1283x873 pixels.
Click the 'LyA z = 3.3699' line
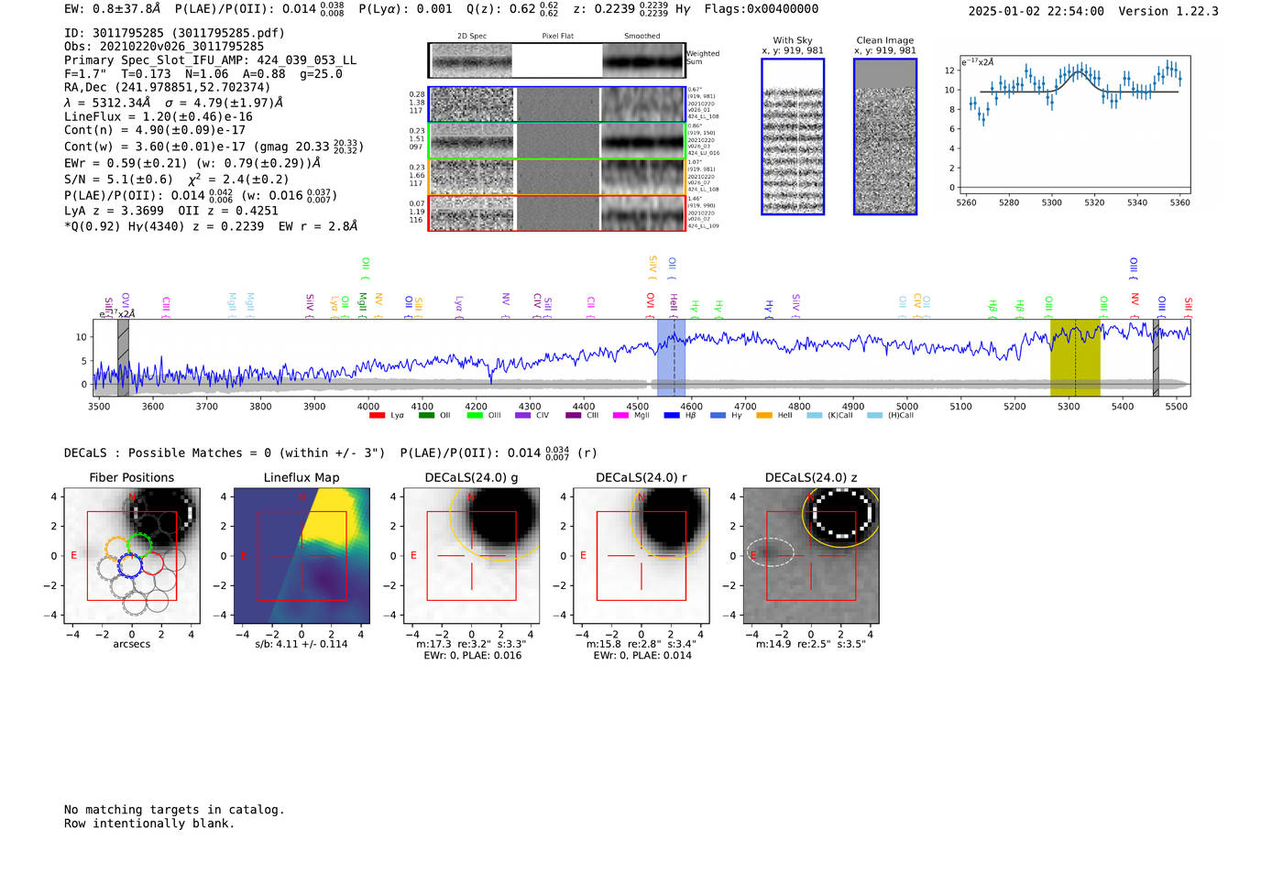(x=114, y=211)
